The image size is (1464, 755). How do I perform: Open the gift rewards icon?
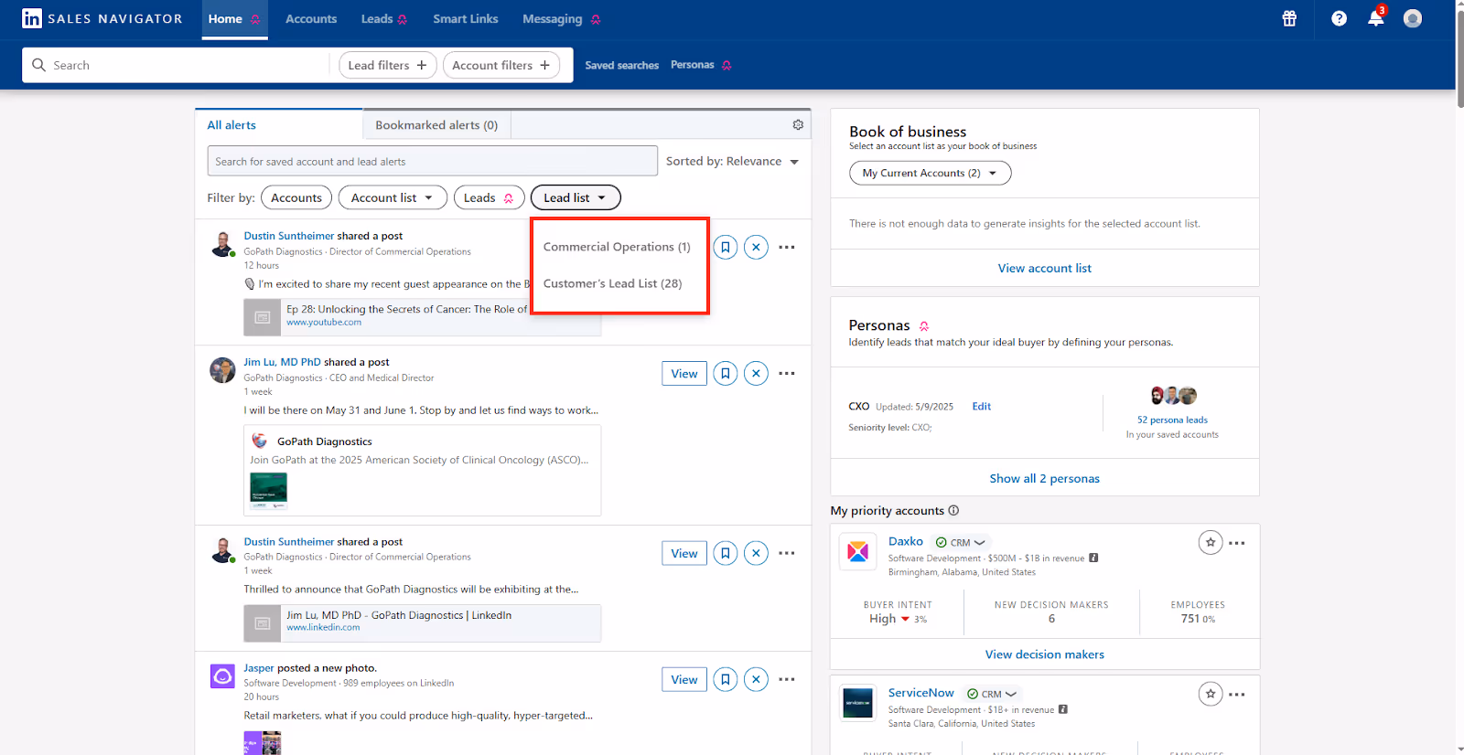pos(1289,18)
